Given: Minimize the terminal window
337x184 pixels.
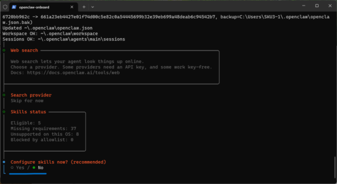Looking at the screenshot, I should tap(303, 6).
